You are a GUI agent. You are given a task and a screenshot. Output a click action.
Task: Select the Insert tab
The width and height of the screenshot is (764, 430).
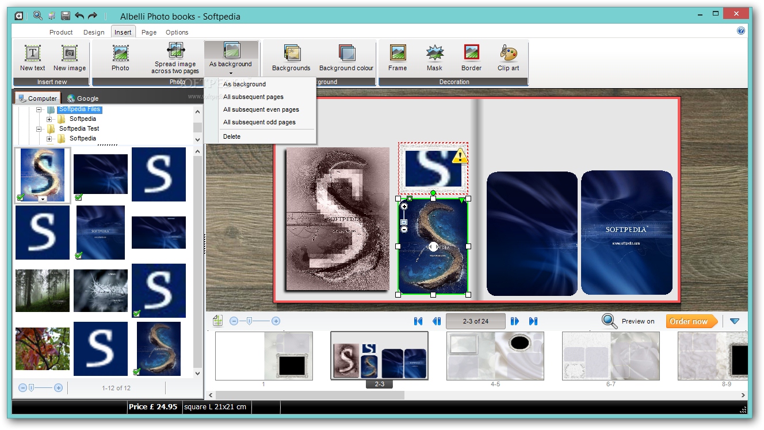123,32
